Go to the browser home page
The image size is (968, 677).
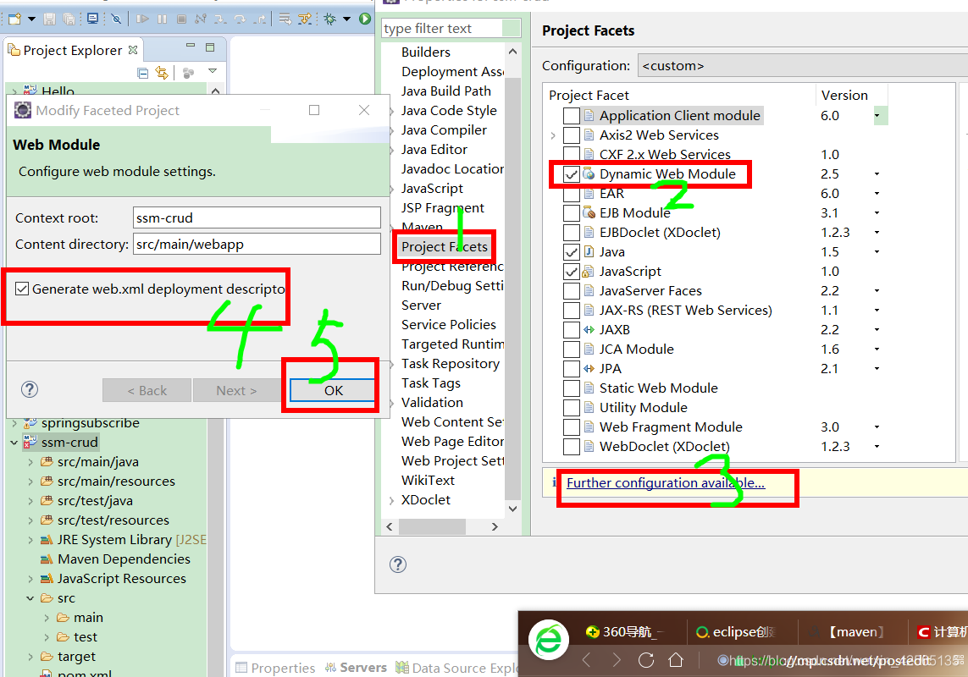coord(676,660)
